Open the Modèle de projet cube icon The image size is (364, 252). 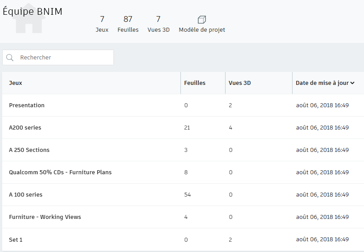point(202,20)
